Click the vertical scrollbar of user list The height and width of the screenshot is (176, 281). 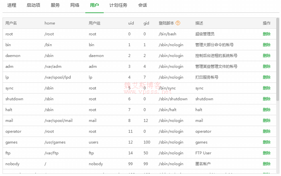(277, 60)
